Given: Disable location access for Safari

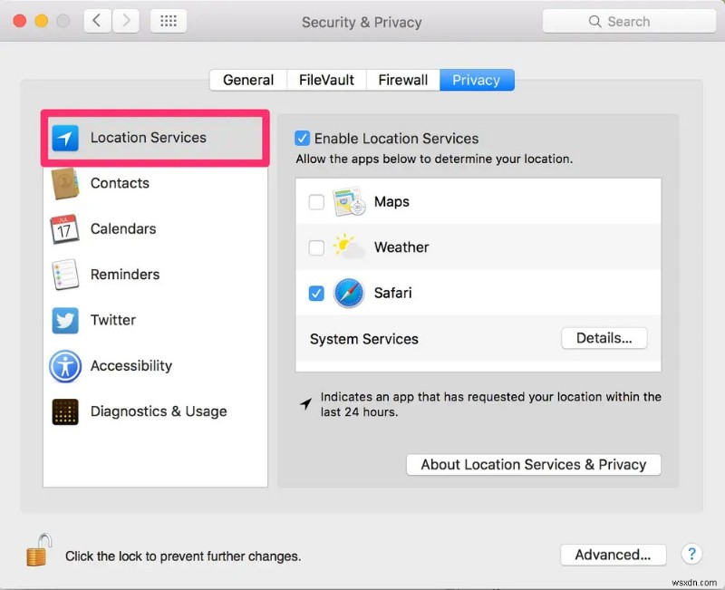Looking at the screenshot, I should tap(316, 293).
